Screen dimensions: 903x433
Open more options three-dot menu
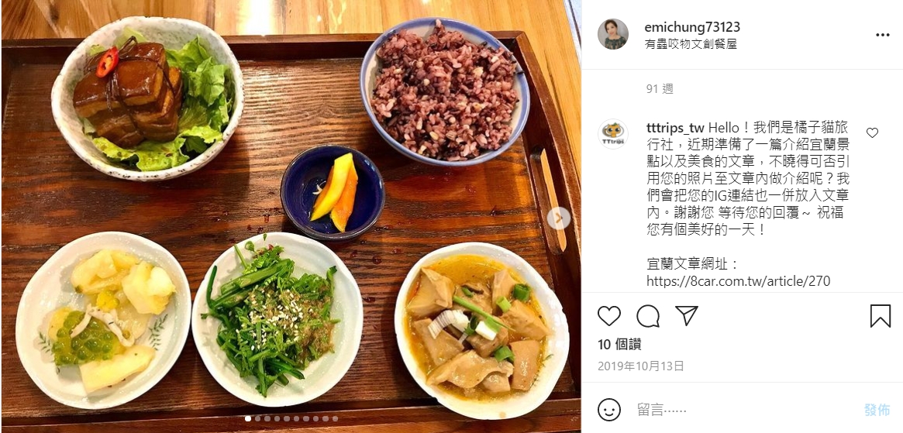882,35
